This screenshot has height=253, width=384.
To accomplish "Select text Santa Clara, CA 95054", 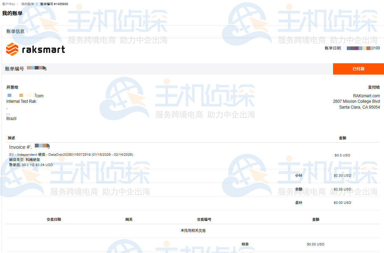I will click(359, 107).
